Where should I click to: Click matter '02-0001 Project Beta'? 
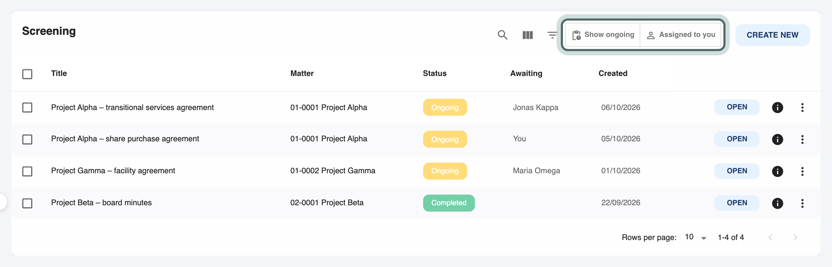click(x=327, y=203)
